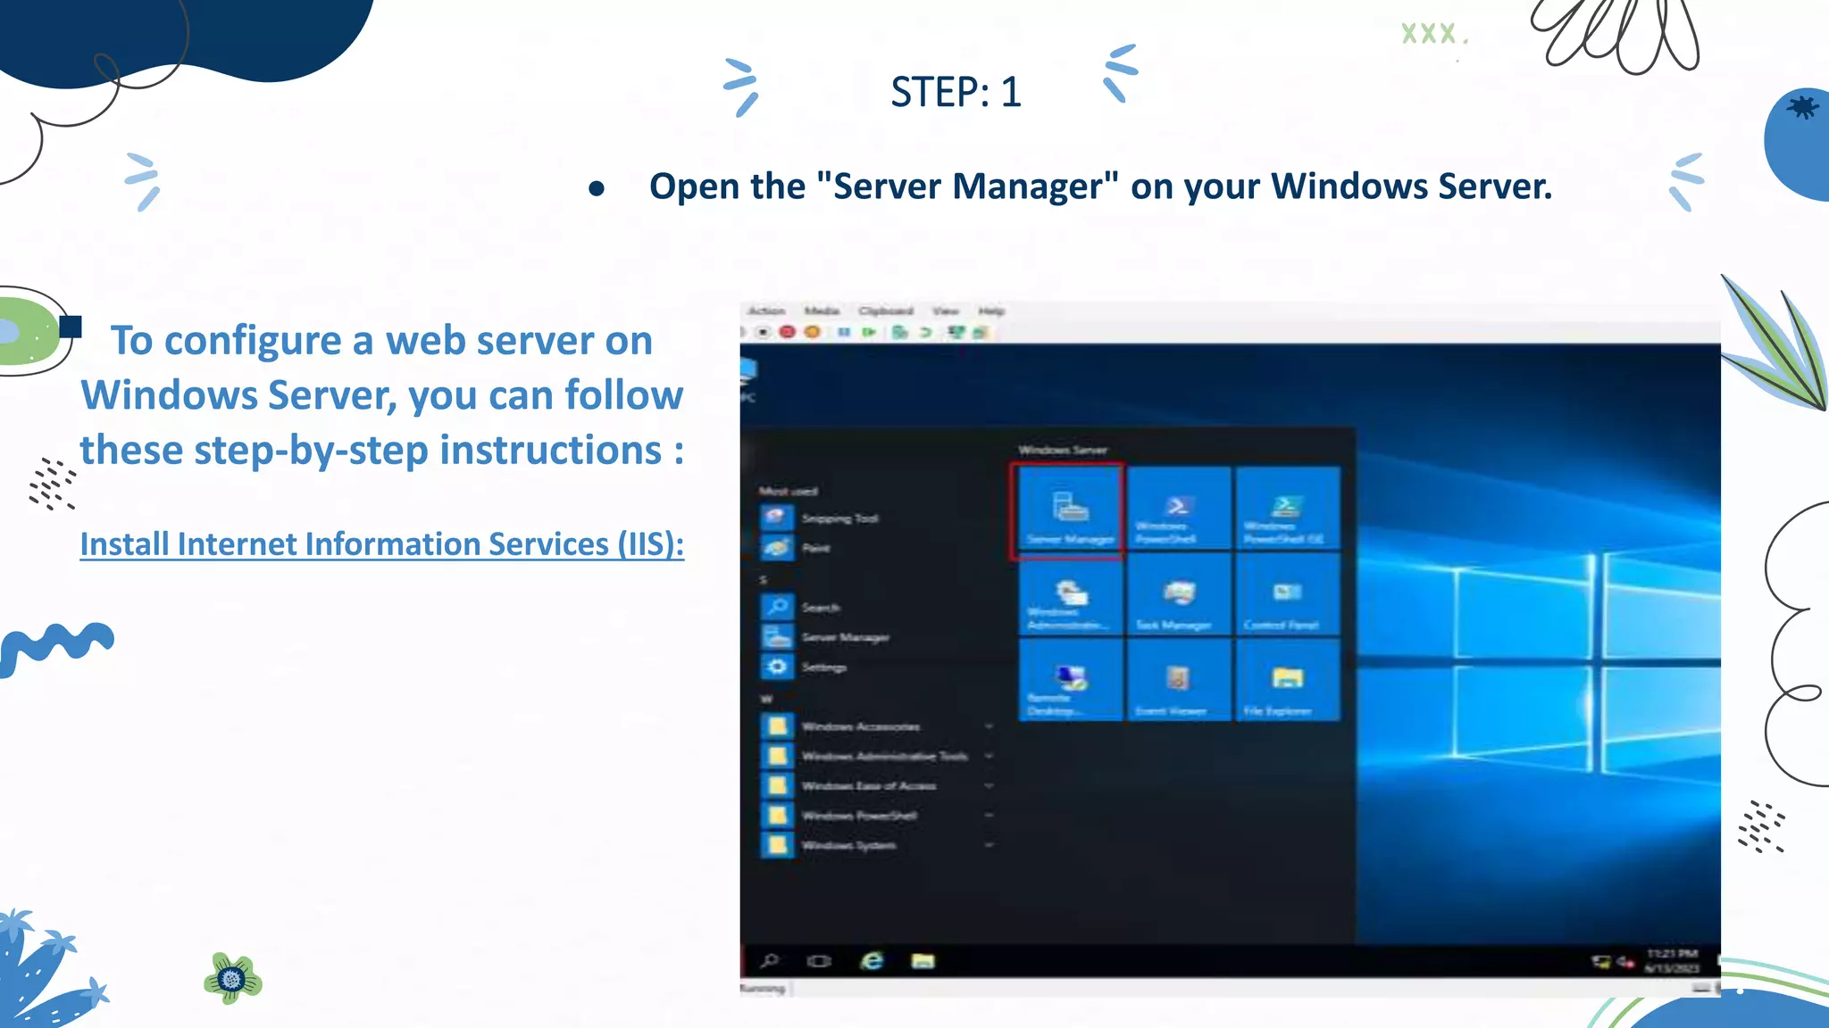Launch Internet Explorer from the taskbar
1829x1028 pixels.
872,961
